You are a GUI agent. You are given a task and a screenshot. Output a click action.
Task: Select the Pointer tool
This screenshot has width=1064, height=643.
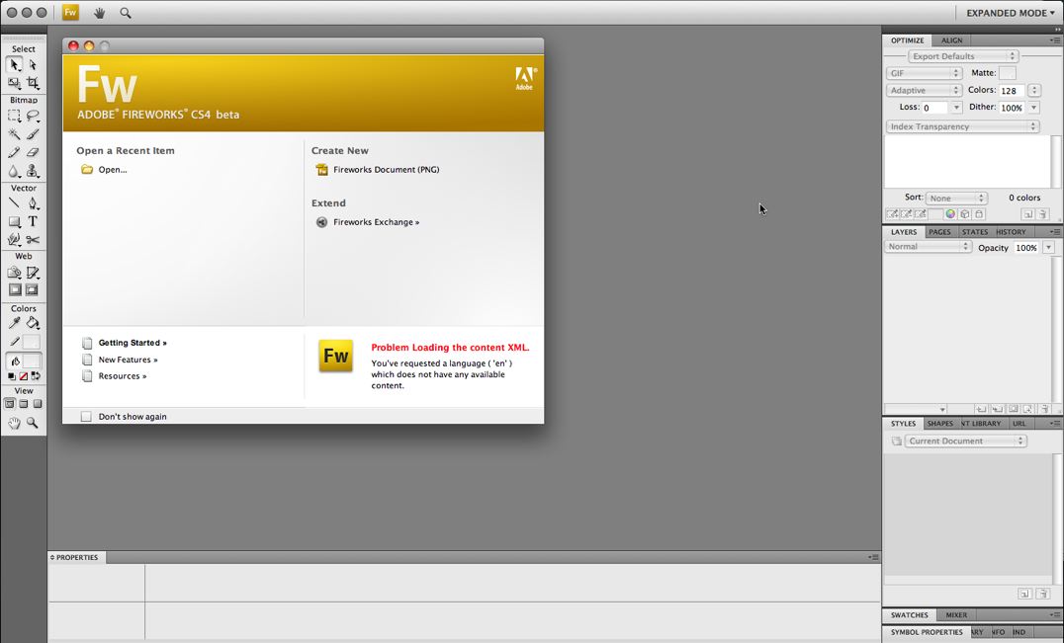point(15,65)
